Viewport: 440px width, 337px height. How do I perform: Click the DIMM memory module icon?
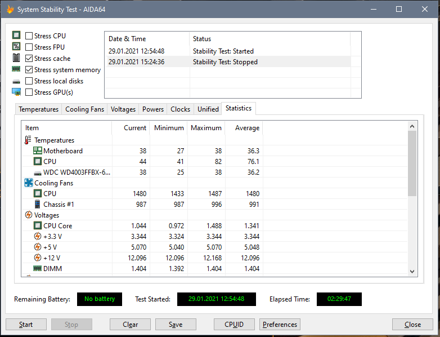coord(37,268)
